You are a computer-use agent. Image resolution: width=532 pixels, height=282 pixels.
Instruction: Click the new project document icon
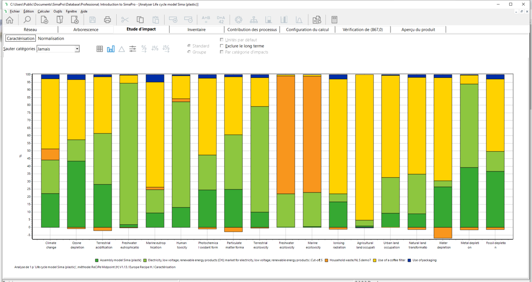point(44,20)
